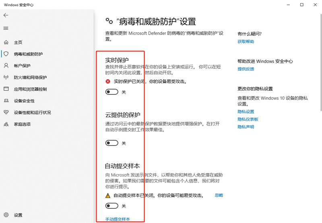Click the 更改你的隐私设置 heading
This screenshot has height=223, width=322.
255,89
